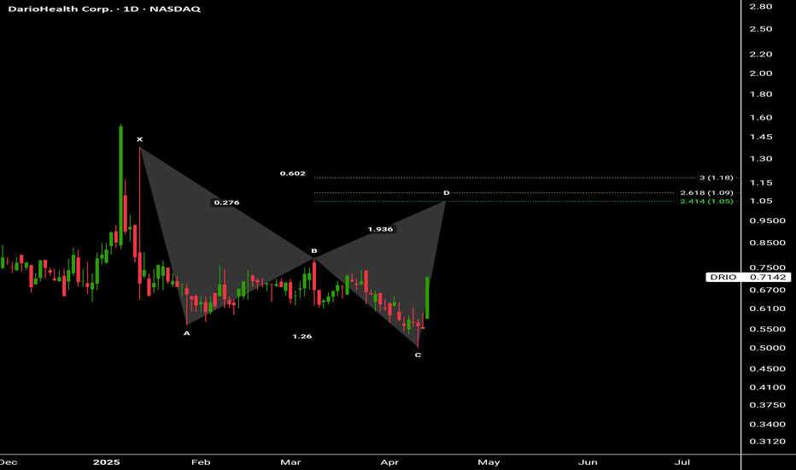796x470 pixels.
Task: Click the 3 (1.18) Fibonacci level label
Action: [717, 178]
